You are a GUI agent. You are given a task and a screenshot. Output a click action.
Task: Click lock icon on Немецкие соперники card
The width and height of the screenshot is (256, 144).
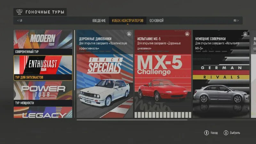pyautogui.click(x=245, y=34)
